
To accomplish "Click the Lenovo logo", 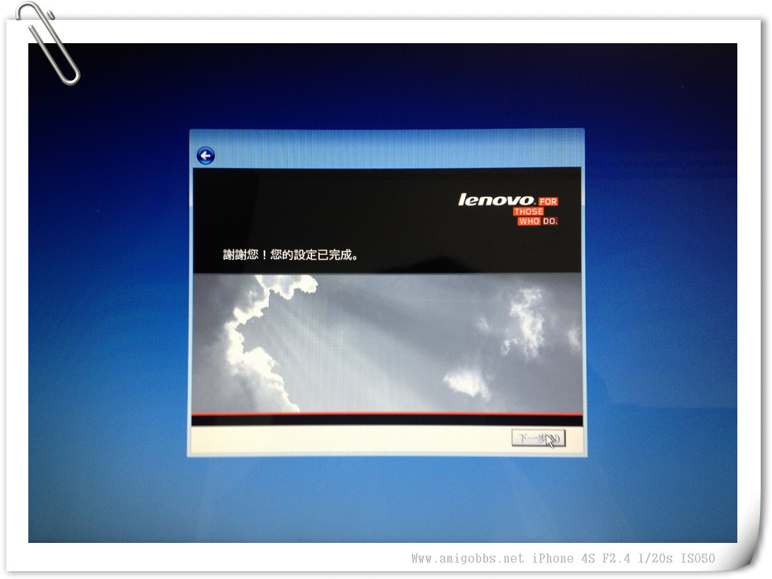I will pos(497,200).
